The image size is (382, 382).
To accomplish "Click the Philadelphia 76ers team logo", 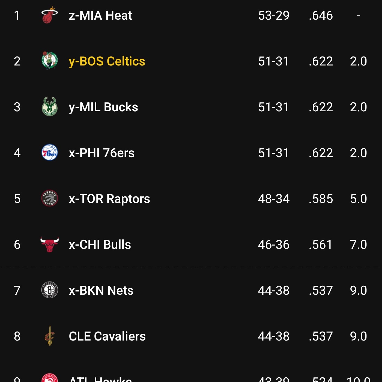I will [x=49, y=153].
